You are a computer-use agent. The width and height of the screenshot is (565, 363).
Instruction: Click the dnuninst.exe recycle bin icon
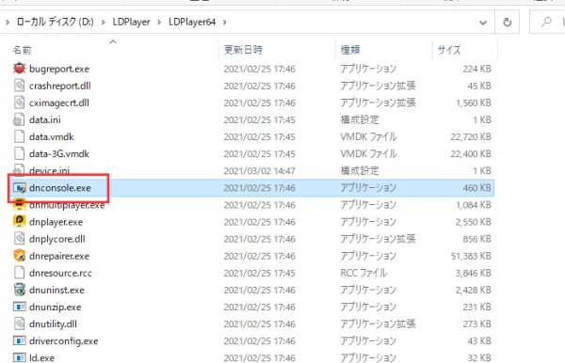click(19, 290)
